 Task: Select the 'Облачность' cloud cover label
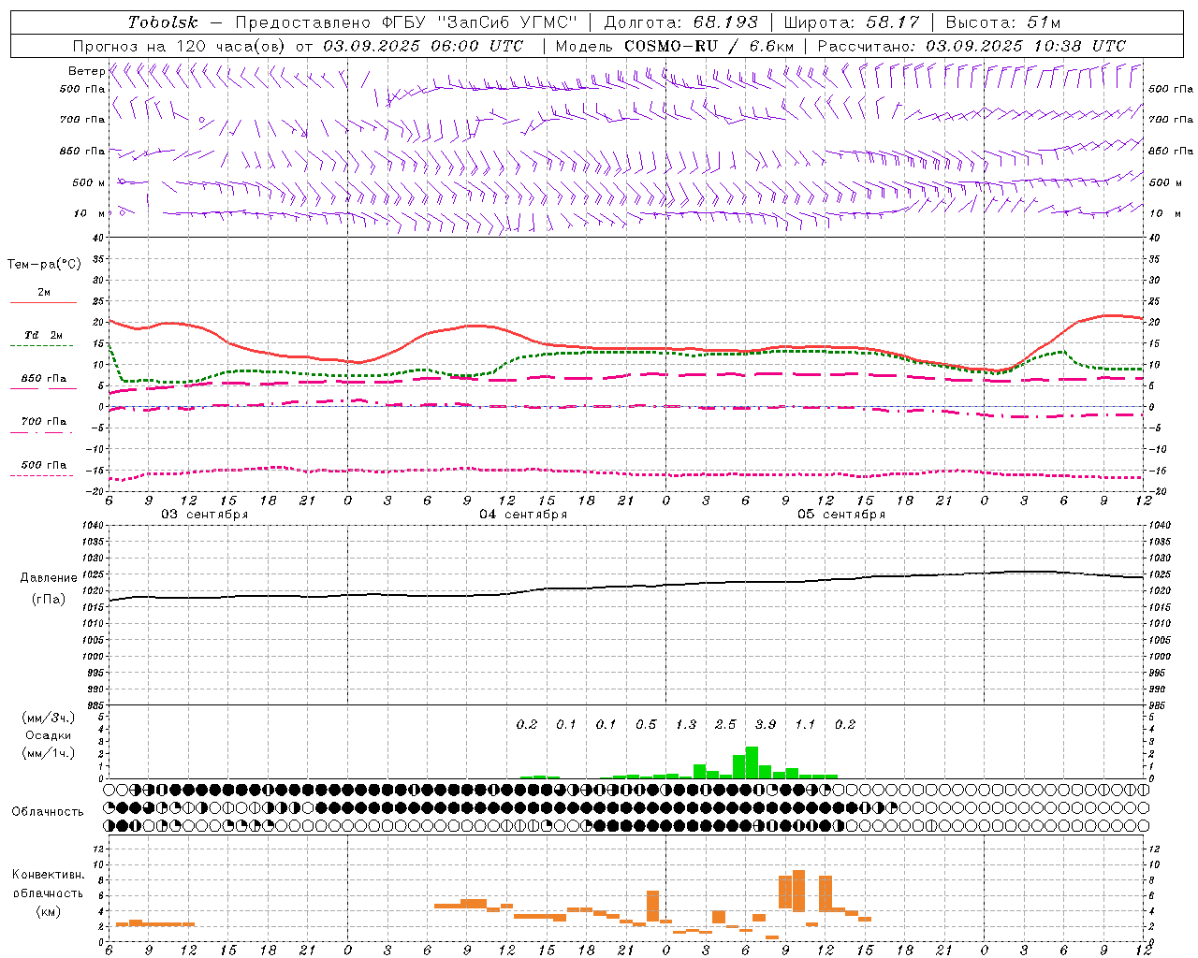48,811
